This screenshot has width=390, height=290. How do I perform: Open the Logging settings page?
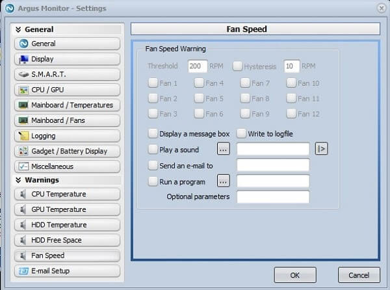click(67, 136)
